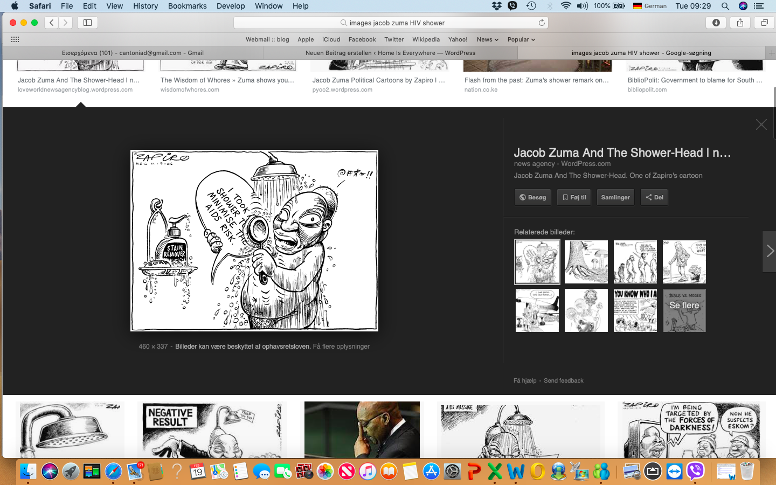
Task: Click the Share icon in the toolbar
Action: click(740, 23)
